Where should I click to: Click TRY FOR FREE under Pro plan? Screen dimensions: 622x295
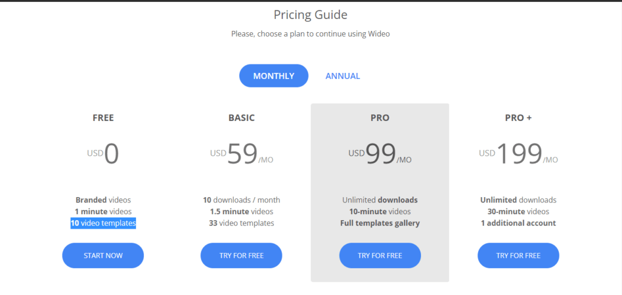tap(380, 255)
